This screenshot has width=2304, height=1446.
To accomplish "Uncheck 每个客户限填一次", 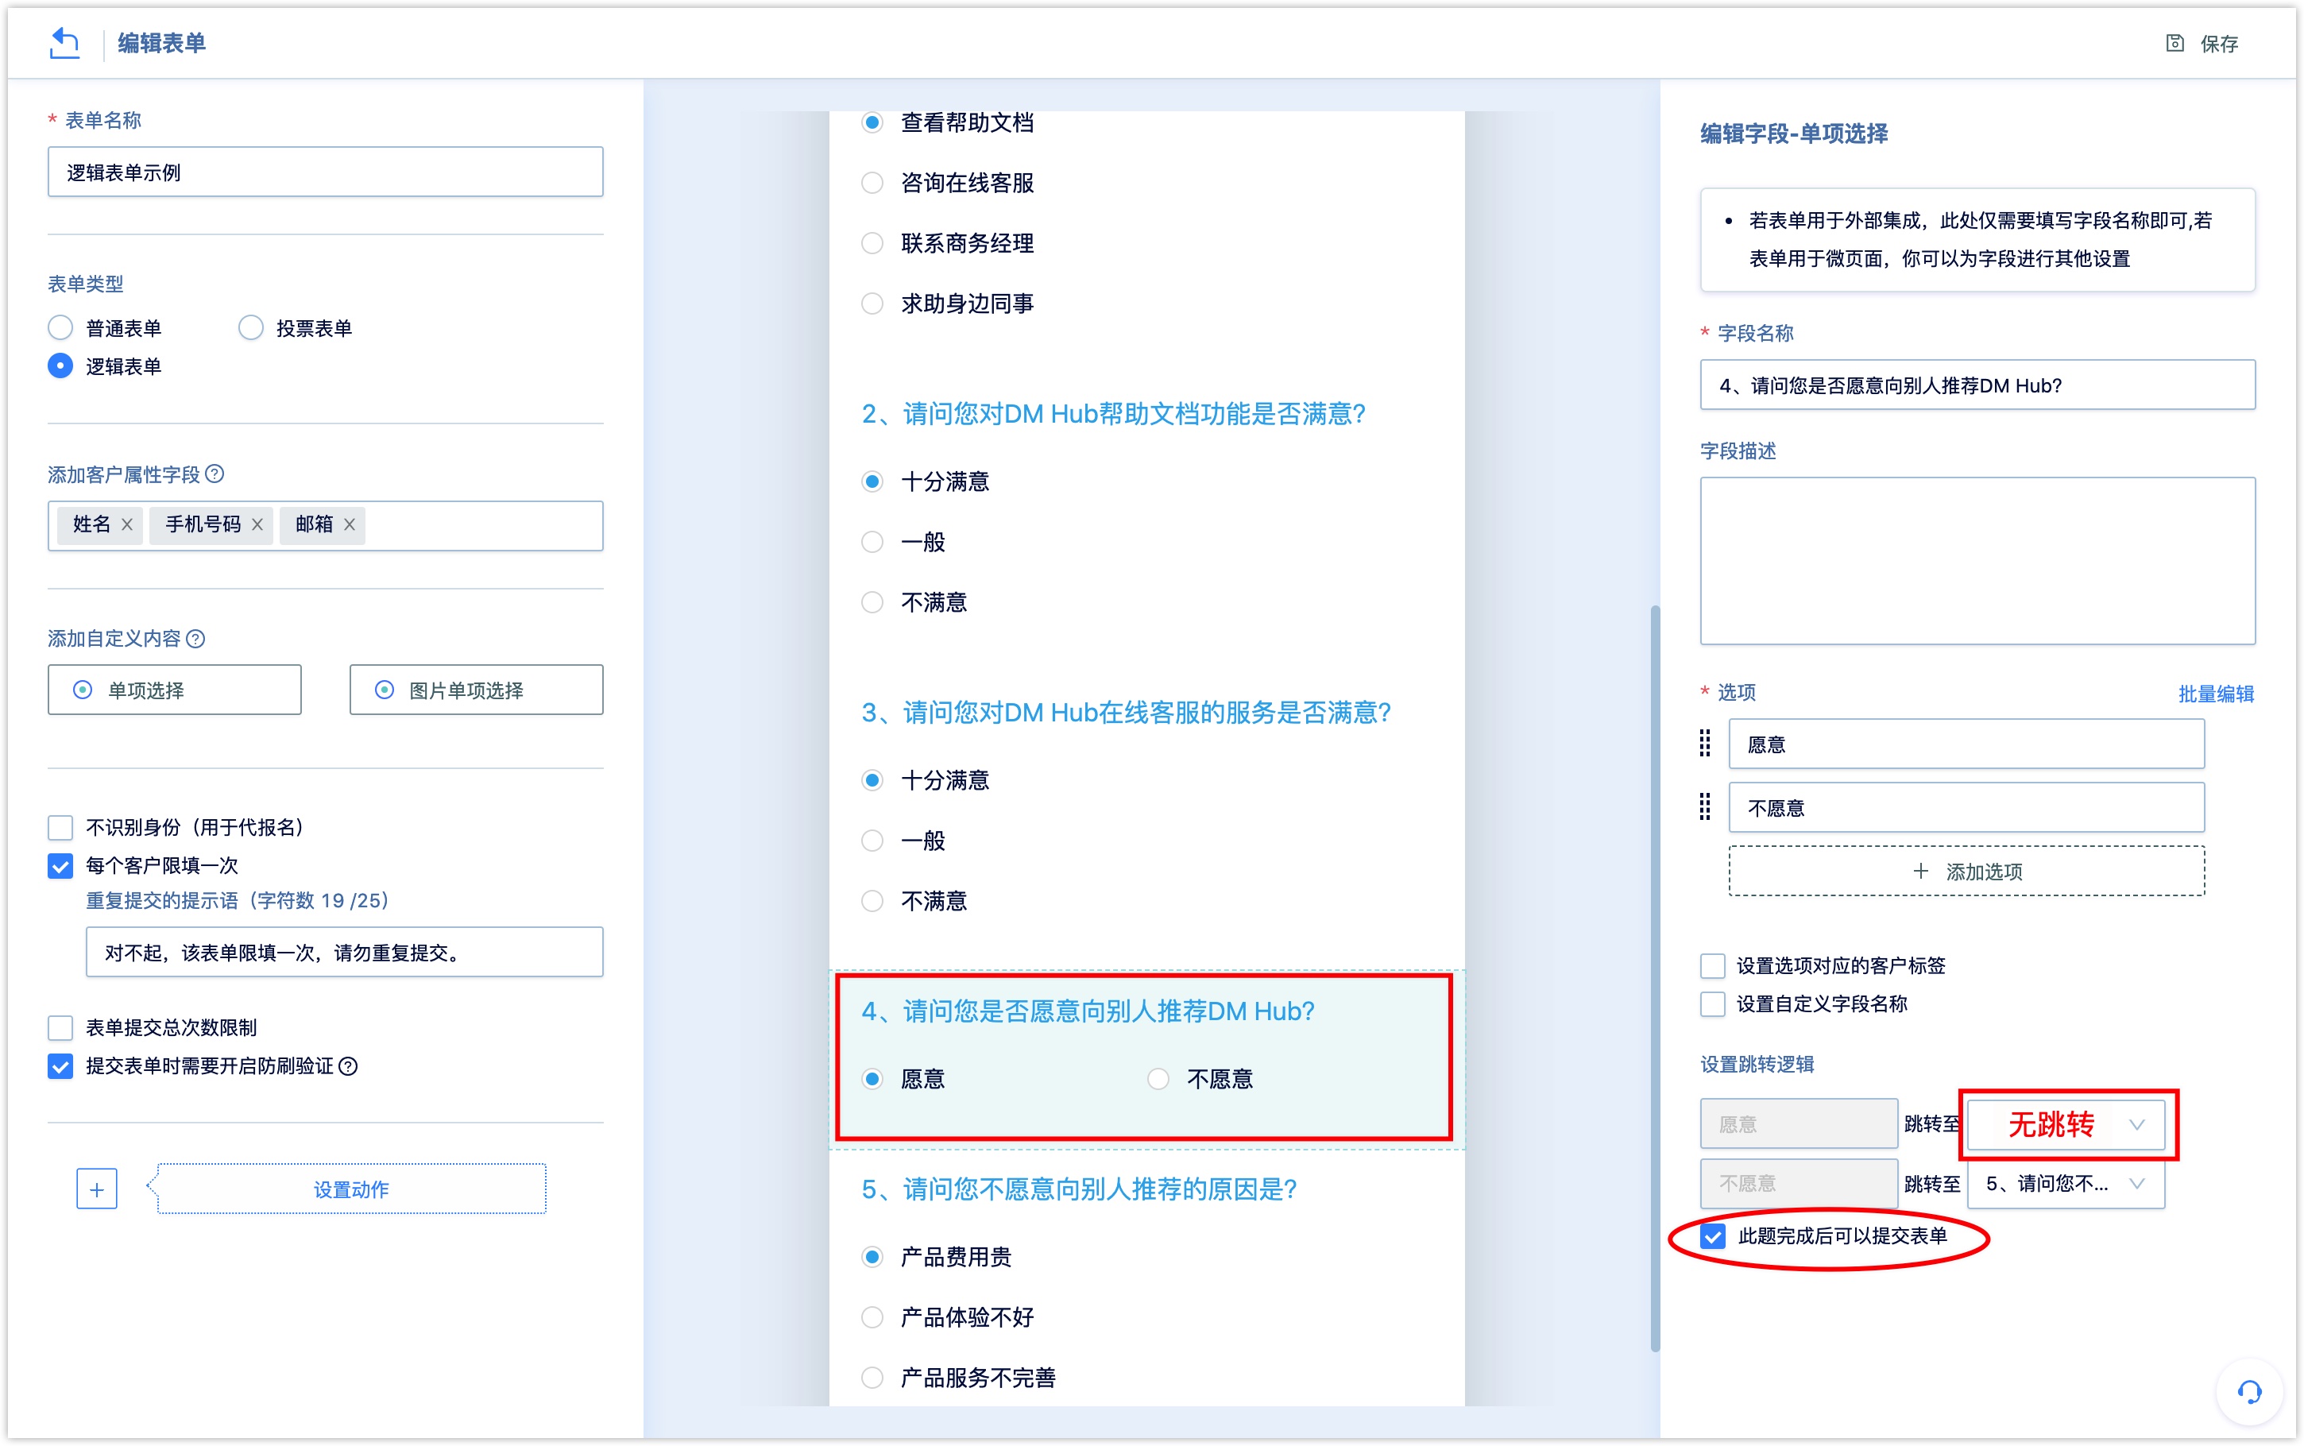I will (x=60, y=865).
